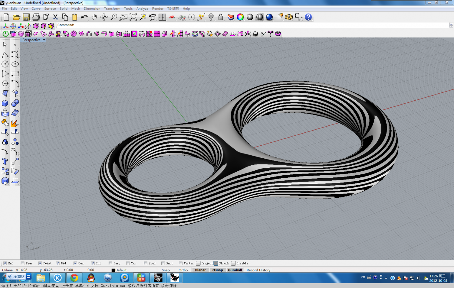Viewport: 454px width, 288px height.
Task: Select the Box solid tool
Action: [x=5, y=103]
